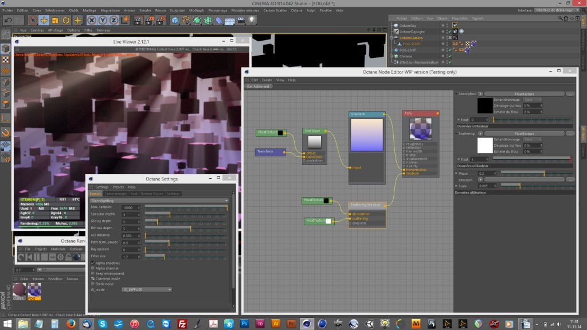Click the Undo arrow in the toolbar

(8, 20)
